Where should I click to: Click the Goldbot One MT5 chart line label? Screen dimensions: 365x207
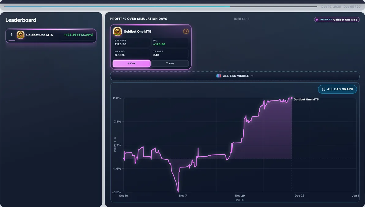click(x=306, y=100)
